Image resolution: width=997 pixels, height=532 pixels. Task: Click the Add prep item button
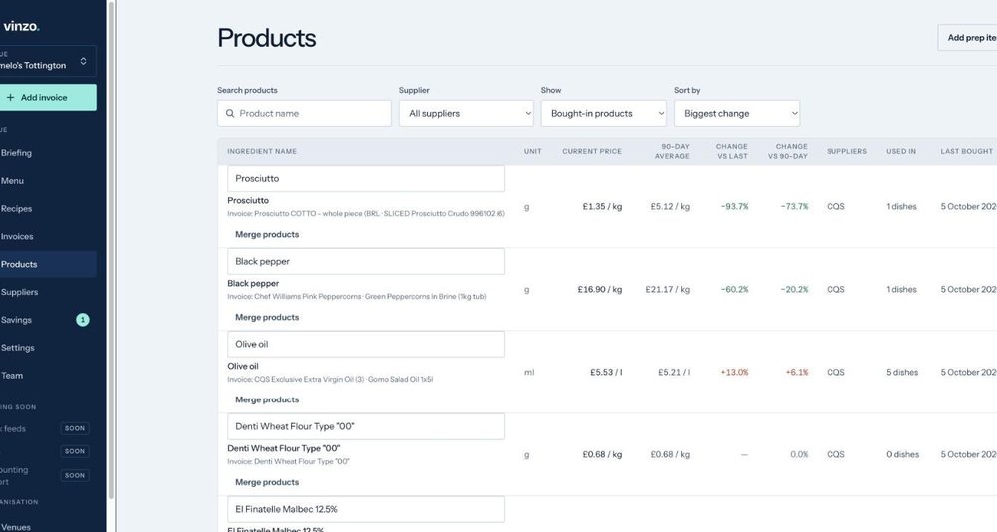(967, 38)
